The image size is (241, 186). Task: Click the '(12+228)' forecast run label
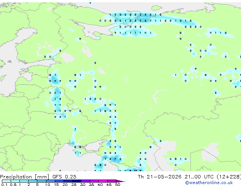(229, 177)
